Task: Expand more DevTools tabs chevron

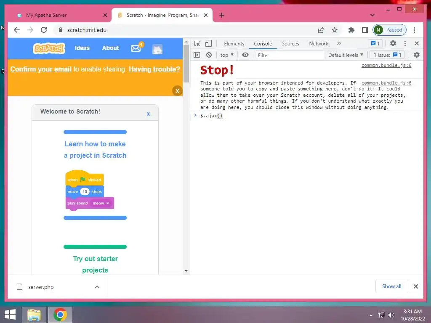Action: click(x=339, y=43)
